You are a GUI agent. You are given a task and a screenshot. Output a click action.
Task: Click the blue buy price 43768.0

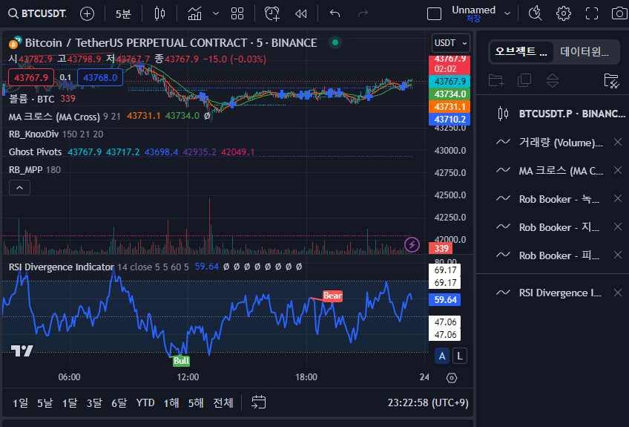pyautogui.click(x=100, y=77)
